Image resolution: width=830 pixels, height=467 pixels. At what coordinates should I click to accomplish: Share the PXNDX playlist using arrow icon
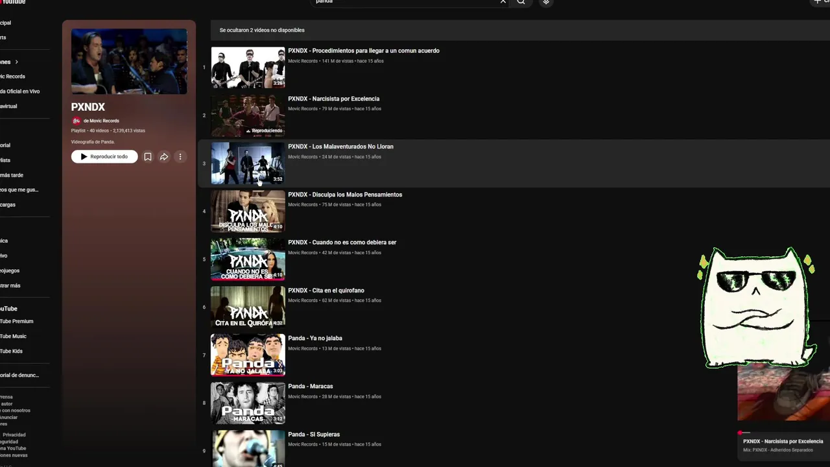[164, 156]
